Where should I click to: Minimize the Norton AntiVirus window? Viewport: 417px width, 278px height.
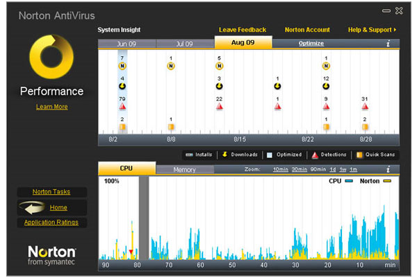[x=386, y=11]
